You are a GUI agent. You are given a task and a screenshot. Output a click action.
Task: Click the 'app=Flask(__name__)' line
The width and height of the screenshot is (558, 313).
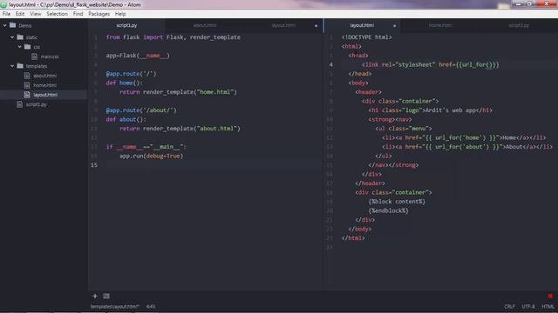(x=138, y=56)
